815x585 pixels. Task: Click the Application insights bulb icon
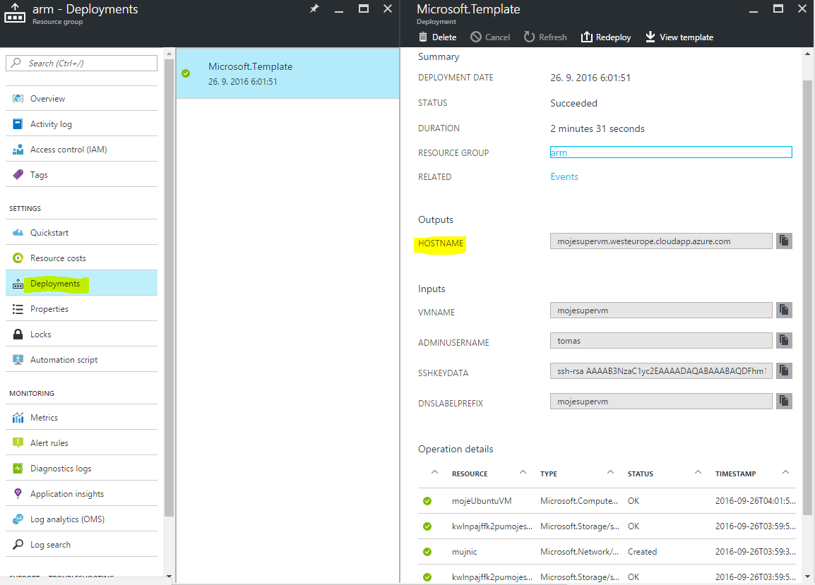click(18, 493)
